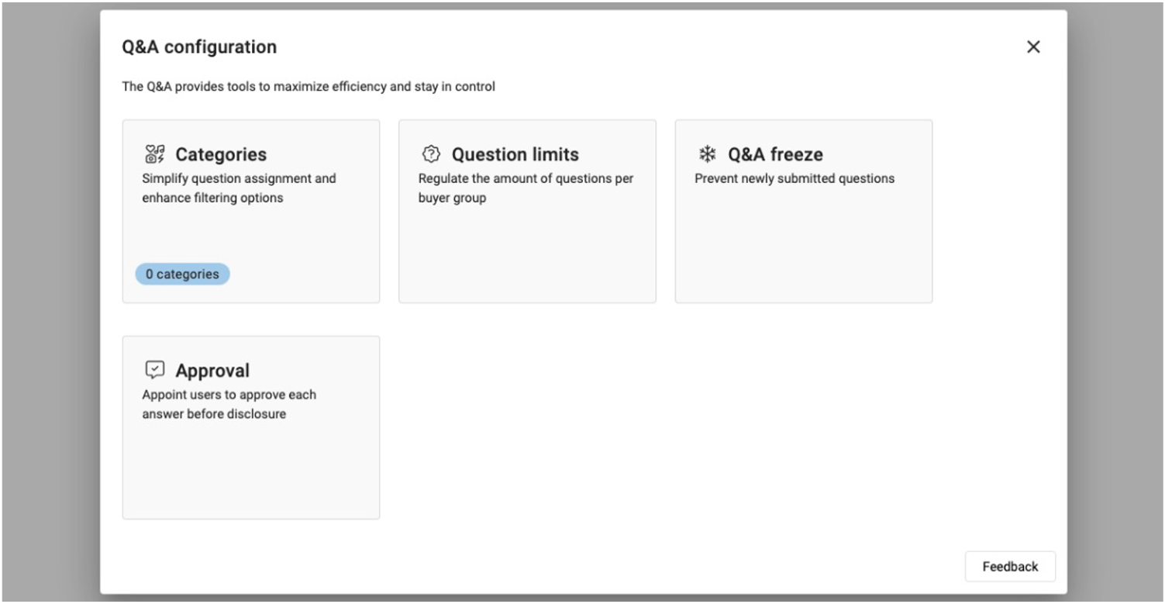Close the Q&A configuration dialog
This screenshot has height=604, width=1165.
[x=1032, y=47]
